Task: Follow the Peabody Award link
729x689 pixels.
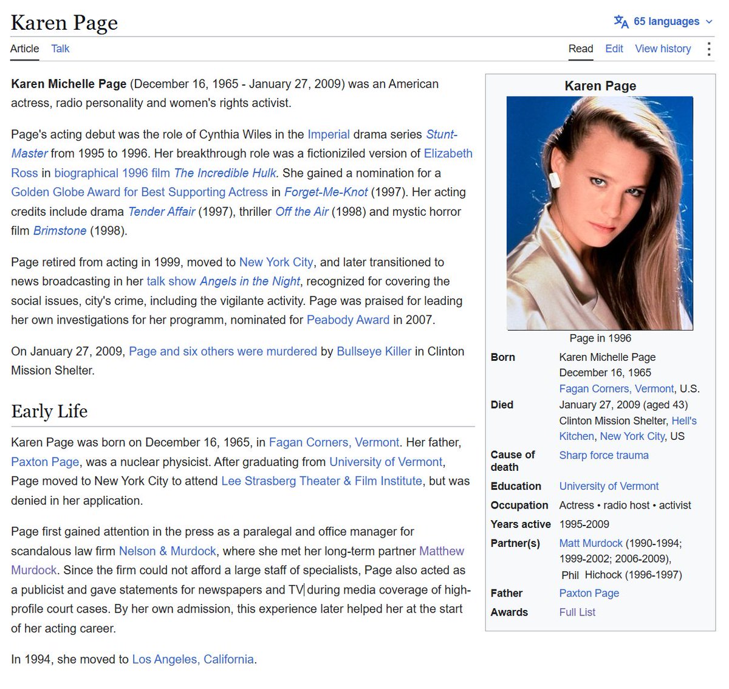Action: click(x=348, y=320)
